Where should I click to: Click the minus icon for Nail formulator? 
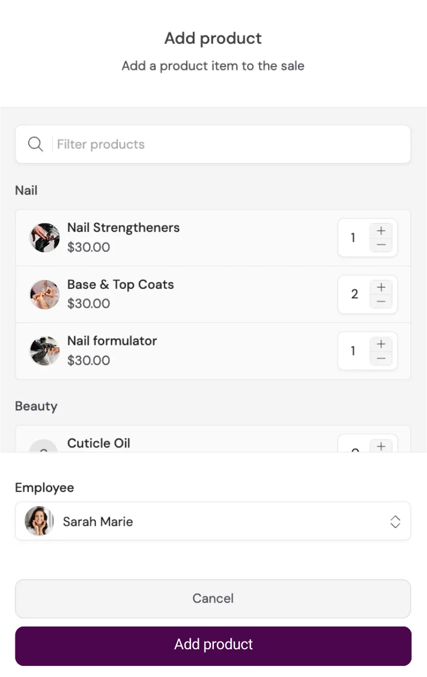(381, 359)
